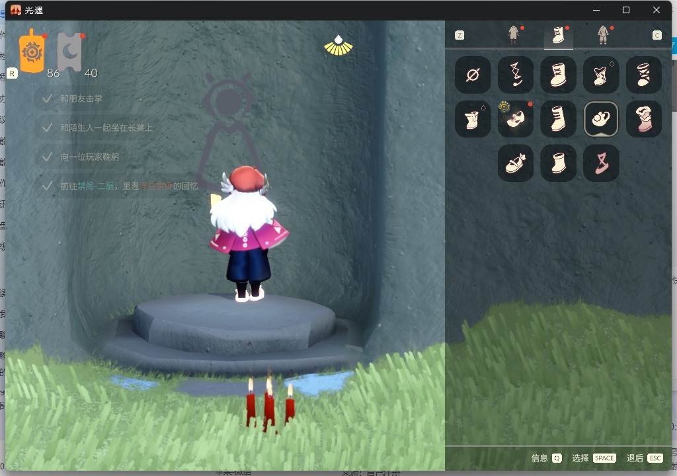
Task: Click the season candle count 86
Action: click(53, 73)
